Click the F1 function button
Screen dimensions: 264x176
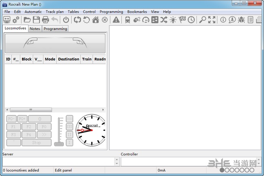14,127
